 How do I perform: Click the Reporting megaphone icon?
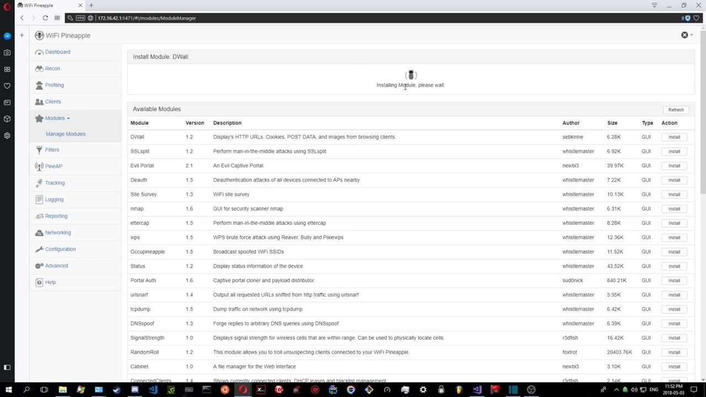tap(39, 216)
